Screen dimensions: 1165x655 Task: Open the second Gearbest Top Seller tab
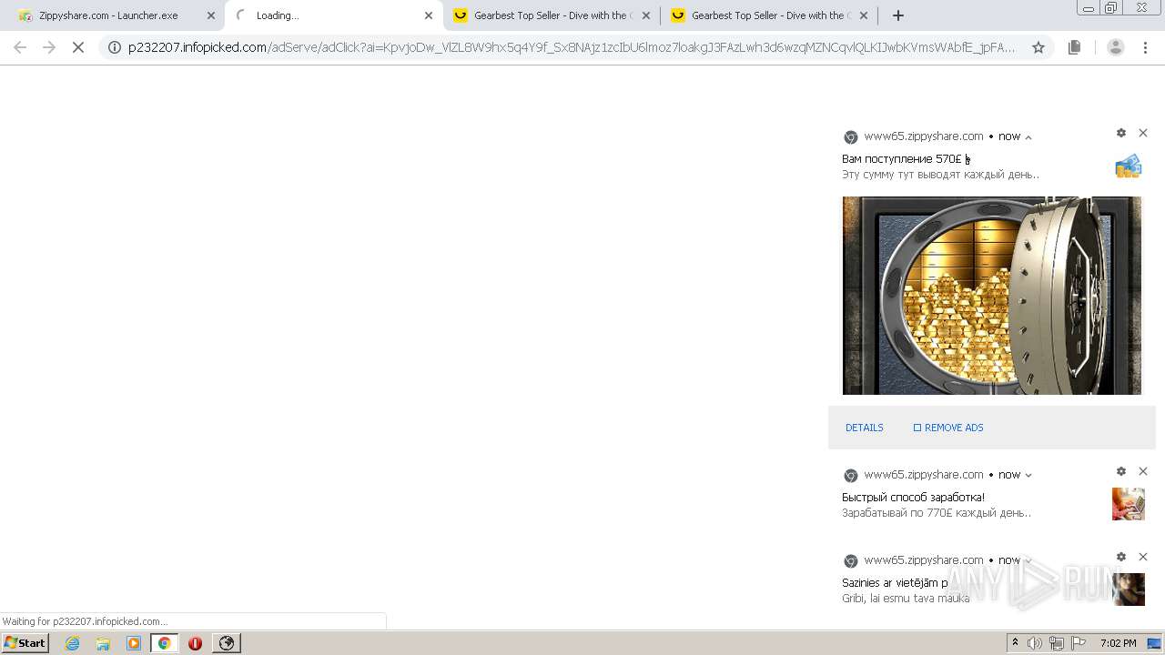(x=769, y=15)
